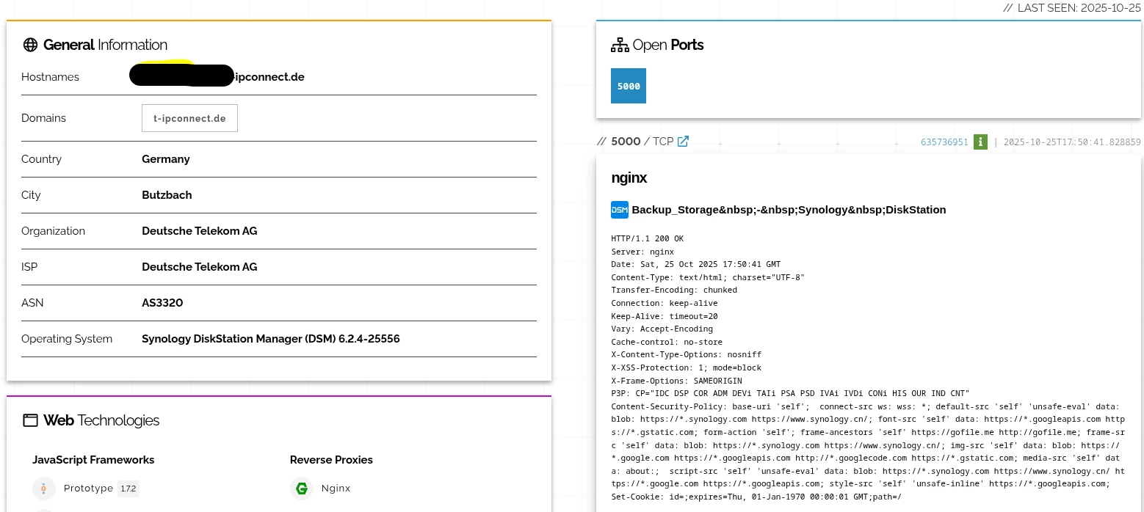
Task: Click the Domains field label
Action: pyautogui.click(x=43, y=118)
